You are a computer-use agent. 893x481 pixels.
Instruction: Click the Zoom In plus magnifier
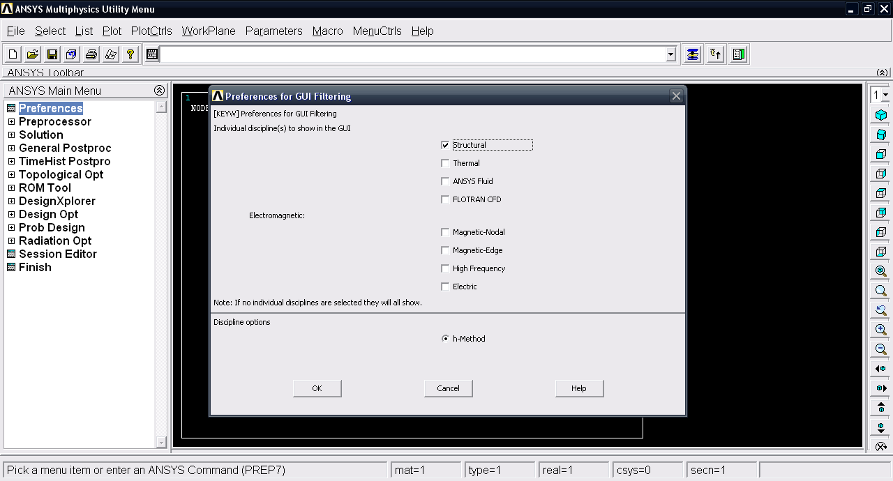pyautogui.click(x=881, y=330)
